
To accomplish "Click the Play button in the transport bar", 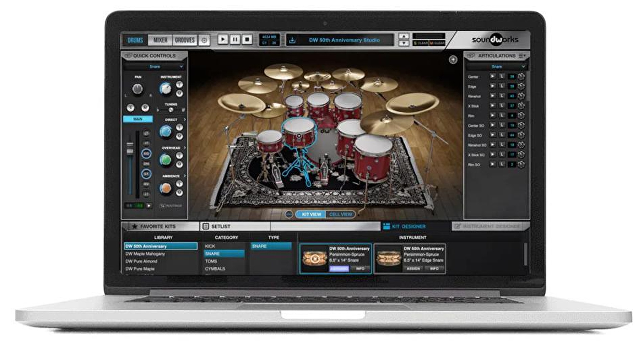I will pyautogui.click(x=222, y=40).
